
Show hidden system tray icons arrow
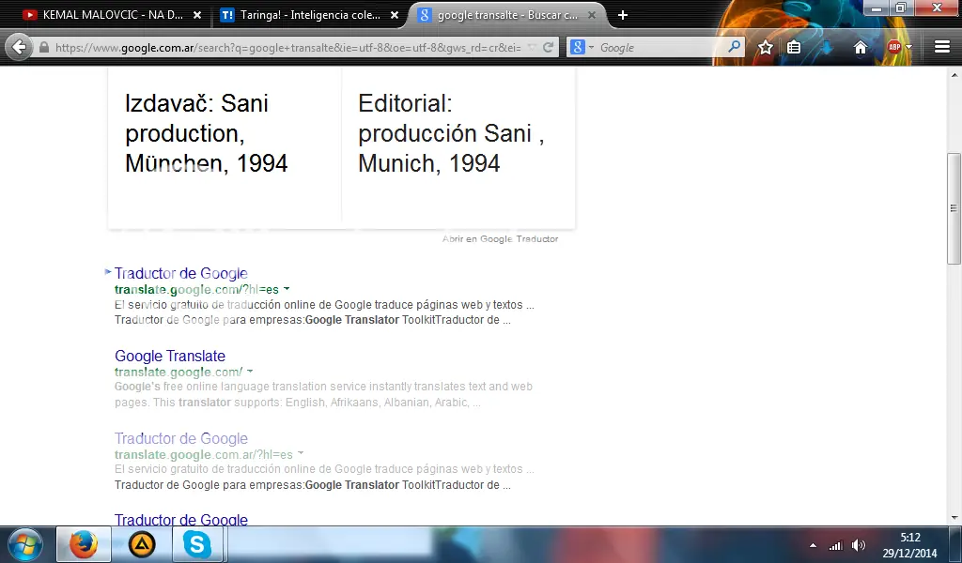pyautogui.click(x=813, y=545)
